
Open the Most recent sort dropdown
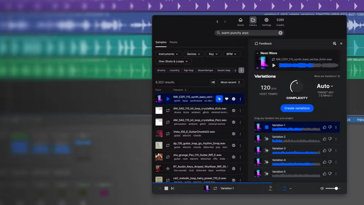230,82
